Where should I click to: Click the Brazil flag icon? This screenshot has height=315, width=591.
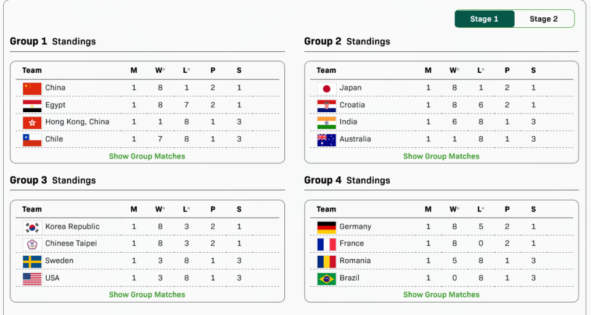point(326,278)
